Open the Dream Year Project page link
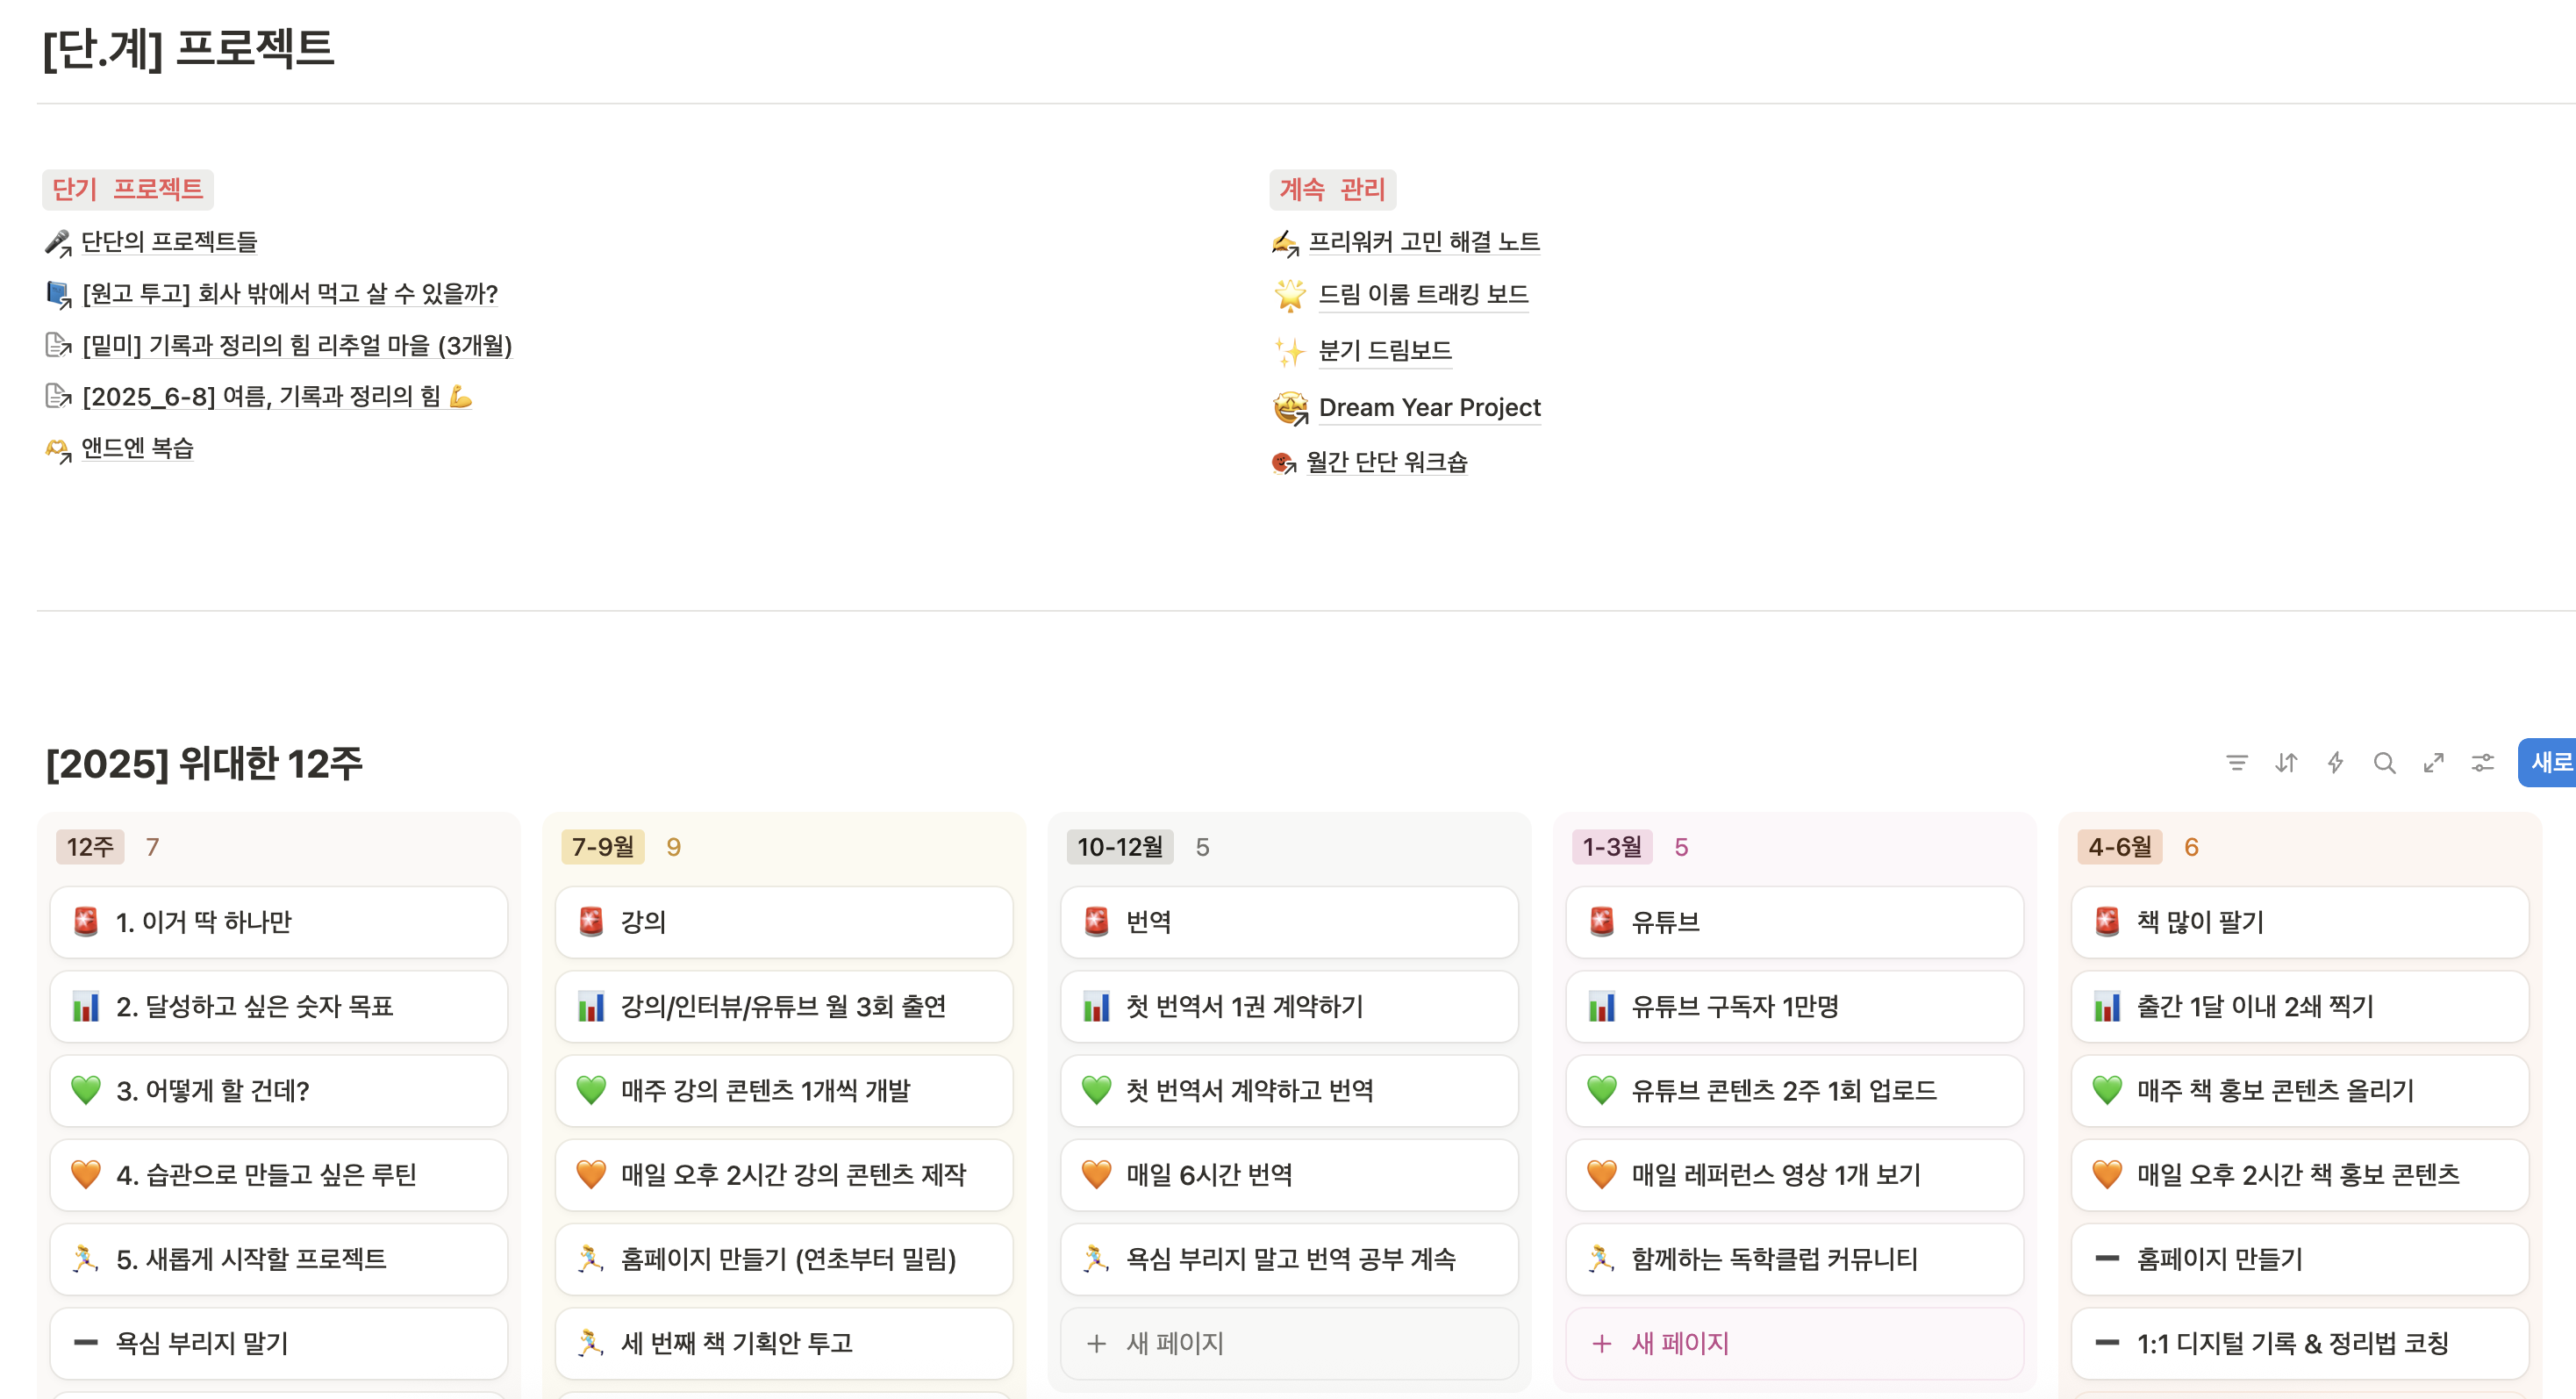2576x1399 pixels. click(x=1429, y=408)
